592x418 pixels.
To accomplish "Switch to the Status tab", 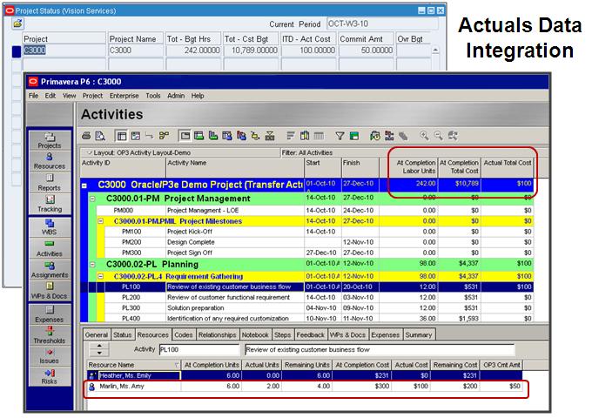I will (x=123, y=335).
